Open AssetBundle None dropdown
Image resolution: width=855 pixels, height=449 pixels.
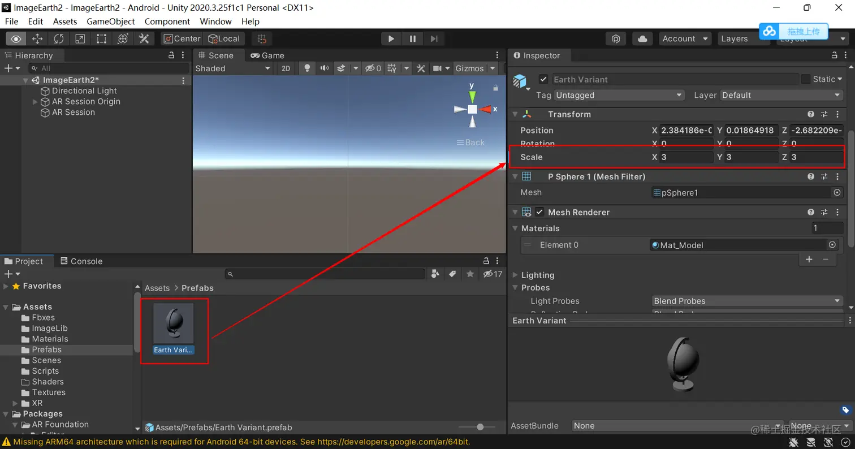point(677,426)
